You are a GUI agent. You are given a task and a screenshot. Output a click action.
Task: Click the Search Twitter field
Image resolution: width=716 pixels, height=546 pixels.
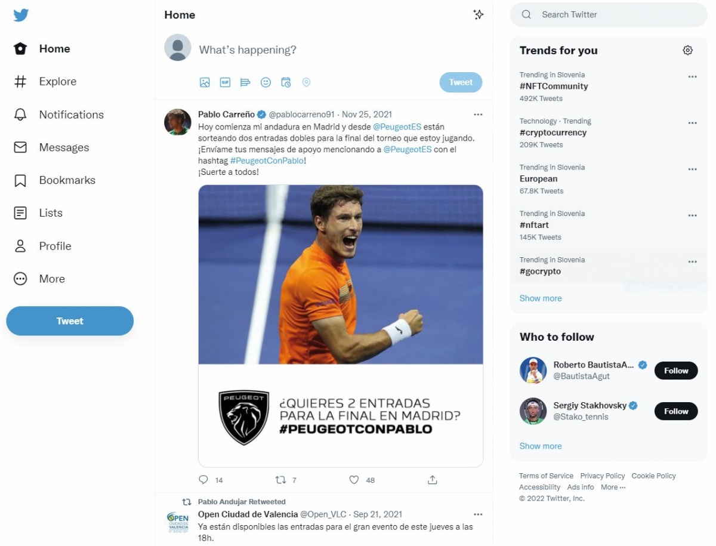pos(609,15)
